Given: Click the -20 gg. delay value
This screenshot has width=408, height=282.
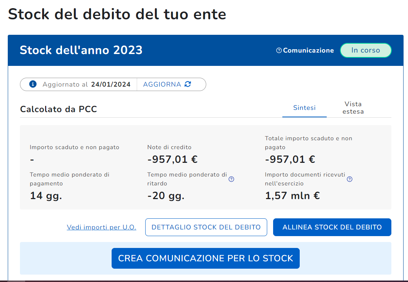Looking at the screenshot, I should click(x=166, y=196).
